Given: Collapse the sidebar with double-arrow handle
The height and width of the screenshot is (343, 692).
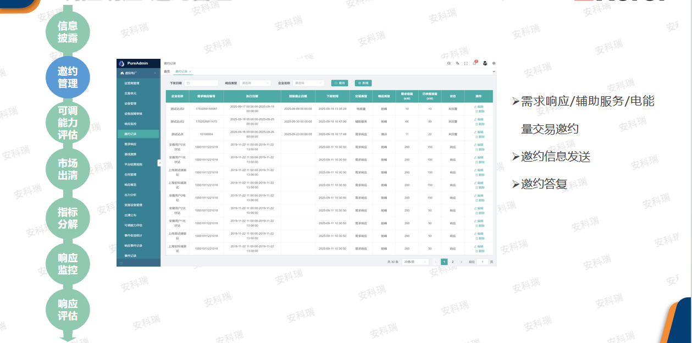Looking at the screenshot, I should click(159, 163).
